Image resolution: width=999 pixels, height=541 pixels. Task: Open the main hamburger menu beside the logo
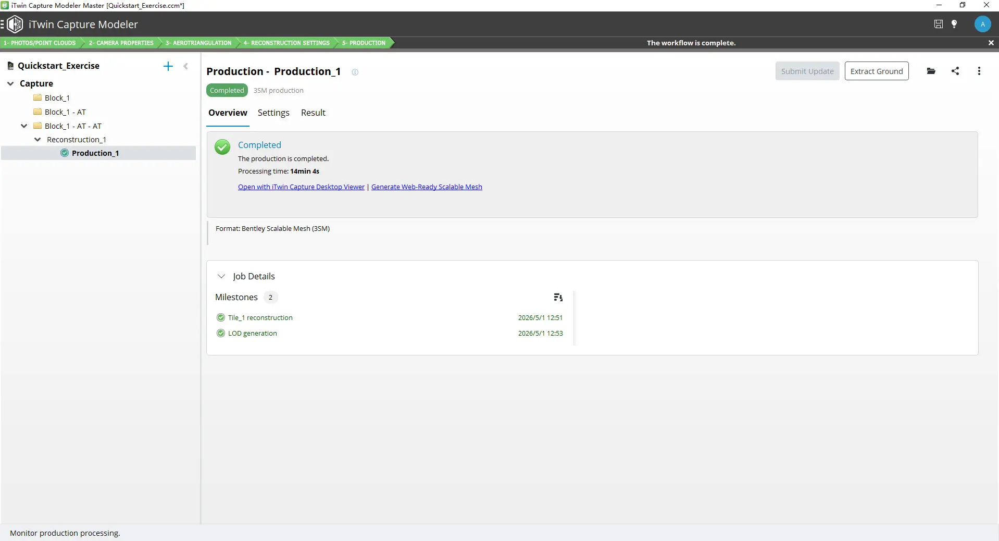(3, 24)
